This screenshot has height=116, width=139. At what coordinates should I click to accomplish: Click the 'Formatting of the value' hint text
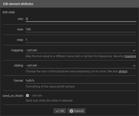pos(50,87)
